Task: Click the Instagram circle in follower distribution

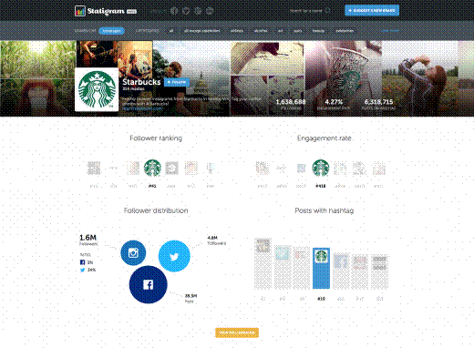Action: click(x=133, y=252)
